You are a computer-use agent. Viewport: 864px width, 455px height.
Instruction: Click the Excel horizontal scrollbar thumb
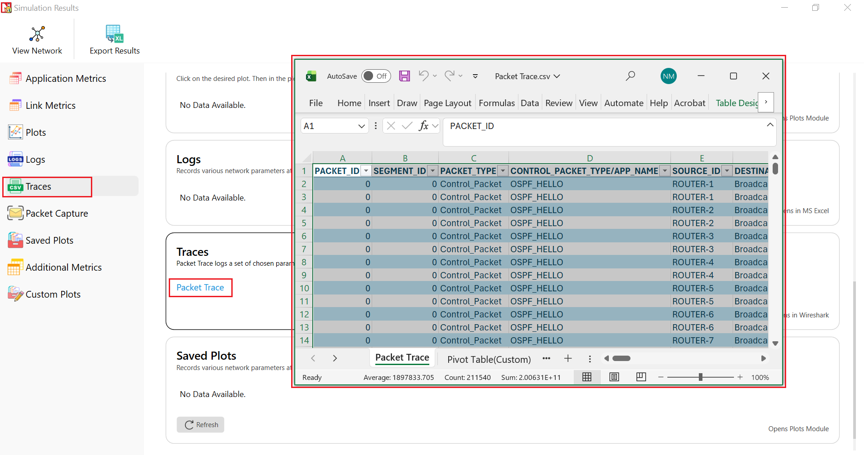[621, 358]
